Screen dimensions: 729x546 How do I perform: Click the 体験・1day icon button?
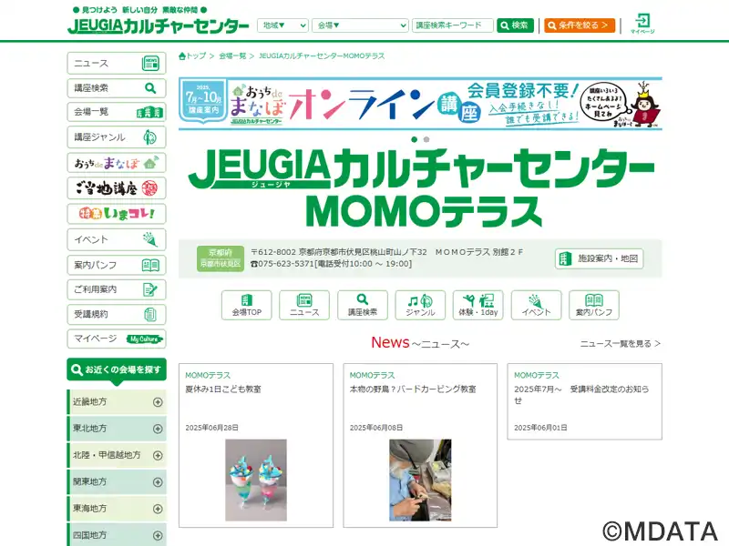[477, 305]
